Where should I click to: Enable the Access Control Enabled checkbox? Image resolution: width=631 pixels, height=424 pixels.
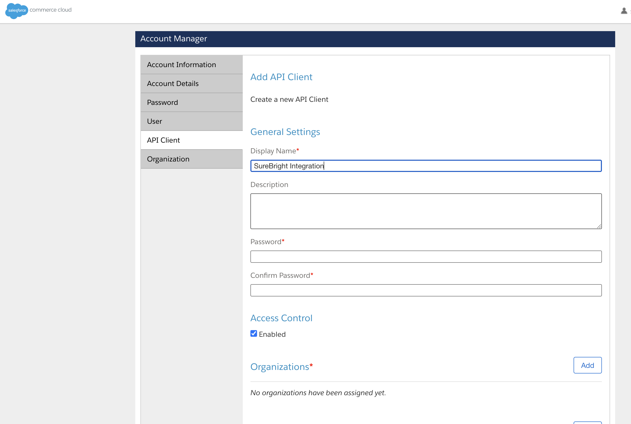click(253, 333)
